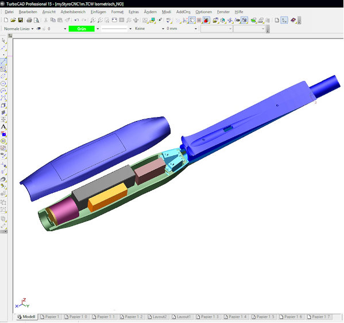The width and height of the screenshot is (344, 323).
Task: Click the dimension tool icon
Action: pyautogui.click(x=3, y=119)
